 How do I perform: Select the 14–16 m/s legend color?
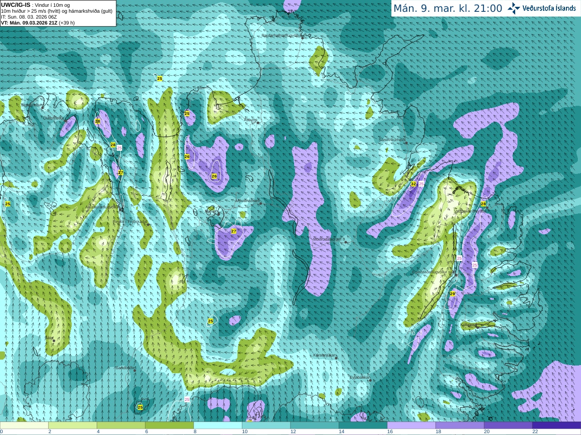(363, 425)
